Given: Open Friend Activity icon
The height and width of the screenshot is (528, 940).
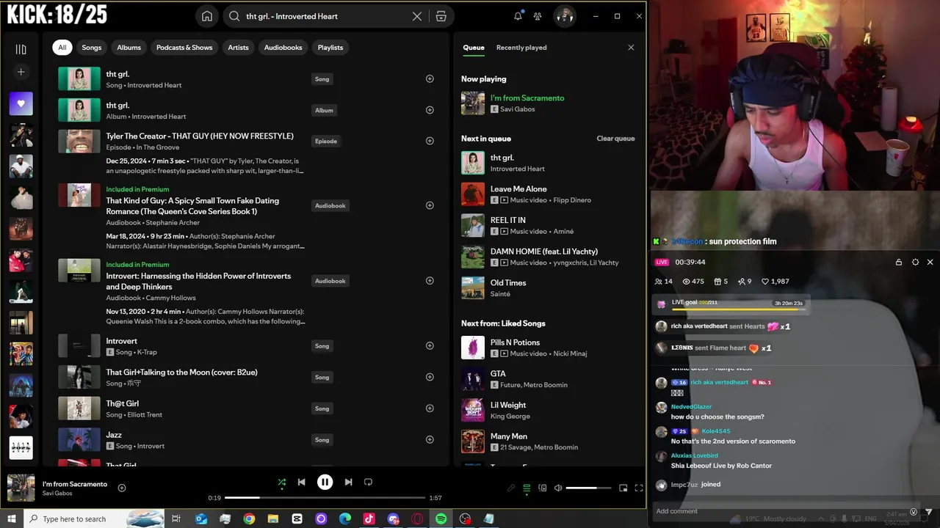Looking at the screenshot, I should click(x=538, y=16).
